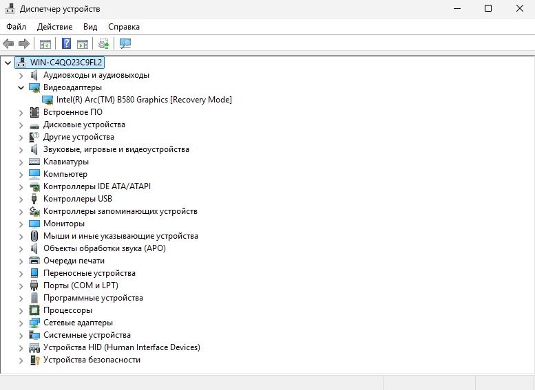Viewport: 535px width, 390px height.
Task: Select the Устройства HID (Human Interface Devices) label
Action: (121, 347)
